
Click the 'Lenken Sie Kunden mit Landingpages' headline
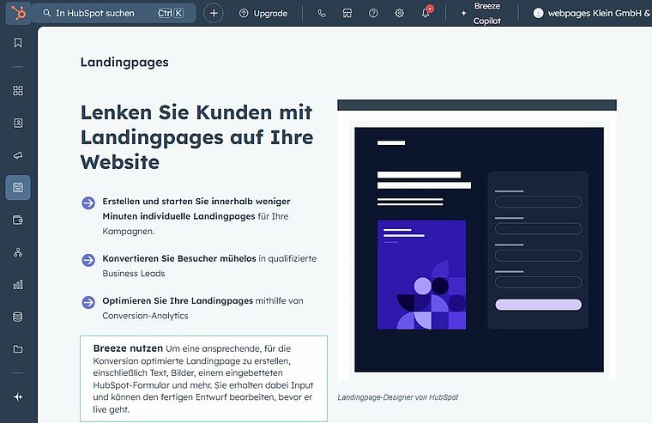tap(196, 137)
